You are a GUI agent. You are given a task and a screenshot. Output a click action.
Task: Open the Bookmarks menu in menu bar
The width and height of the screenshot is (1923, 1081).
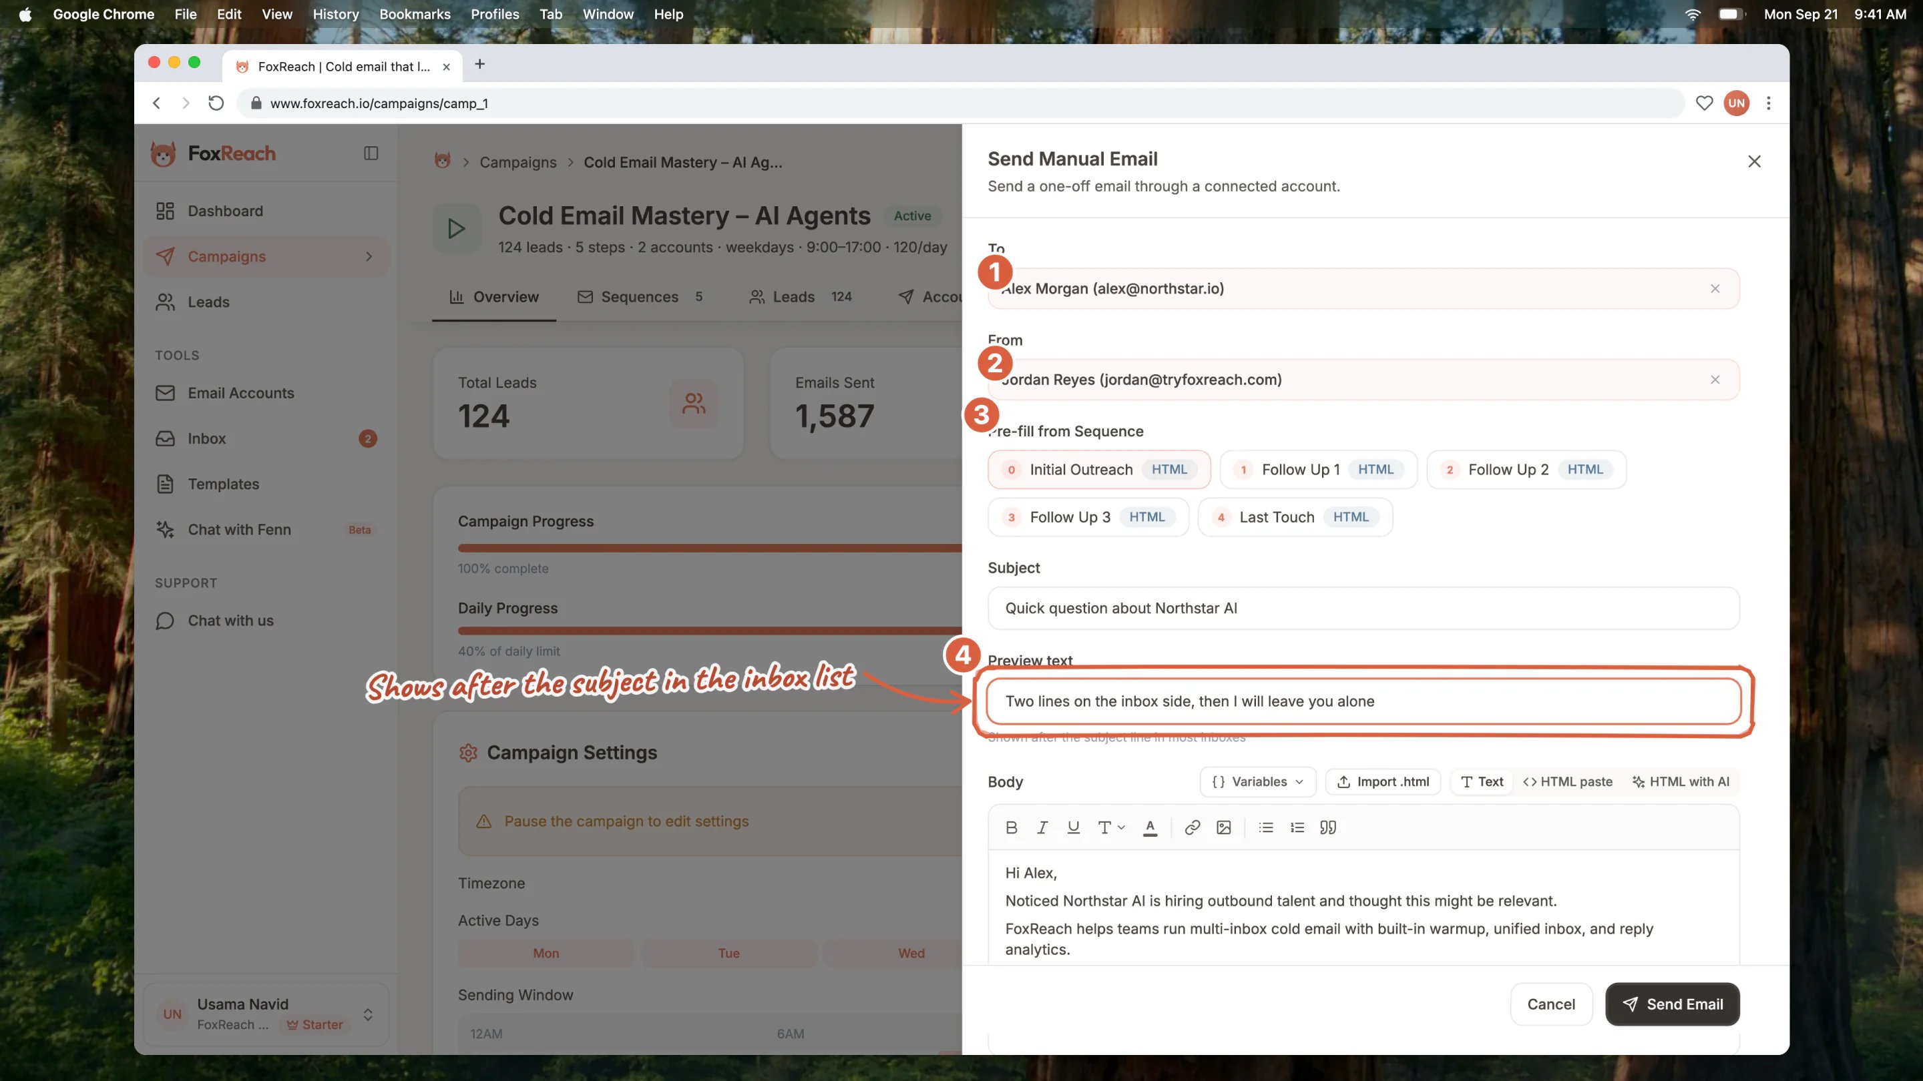[x=414, y=14]
